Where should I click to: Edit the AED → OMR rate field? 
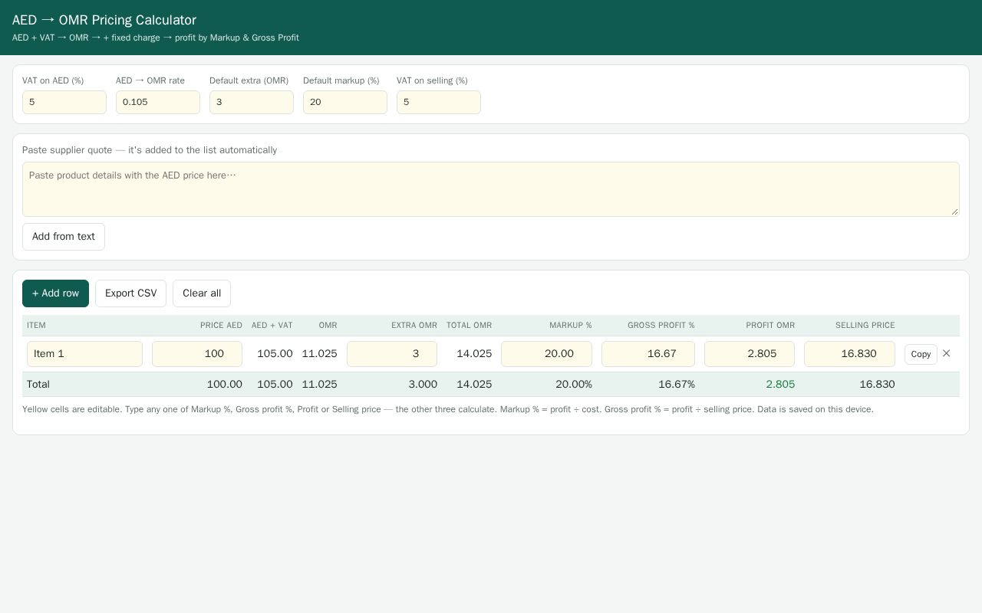point(158,102)
